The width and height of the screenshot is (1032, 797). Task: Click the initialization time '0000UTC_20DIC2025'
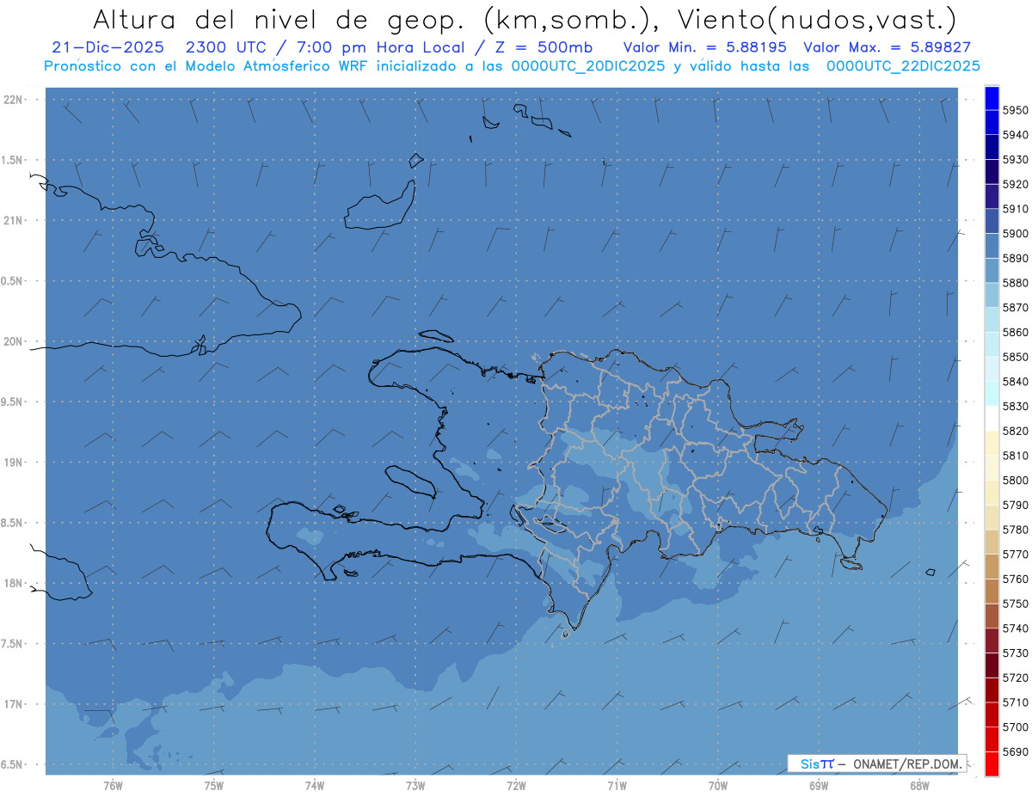588,66
